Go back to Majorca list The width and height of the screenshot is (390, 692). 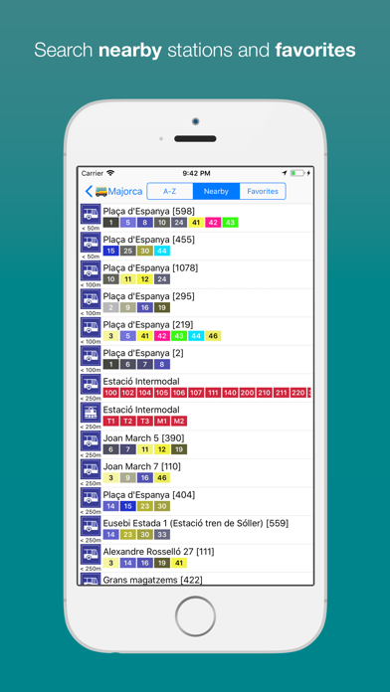click(x=113, y=192)
